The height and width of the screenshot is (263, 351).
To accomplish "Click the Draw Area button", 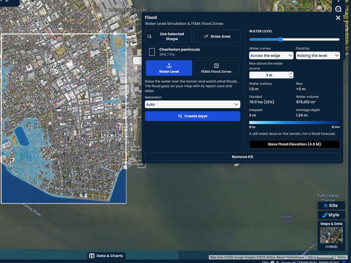I will [x=217, y=37].
